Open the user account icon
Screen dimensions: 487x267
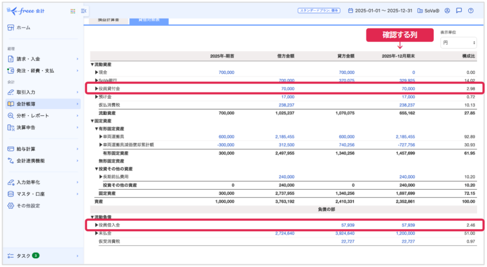pos(447,10)
